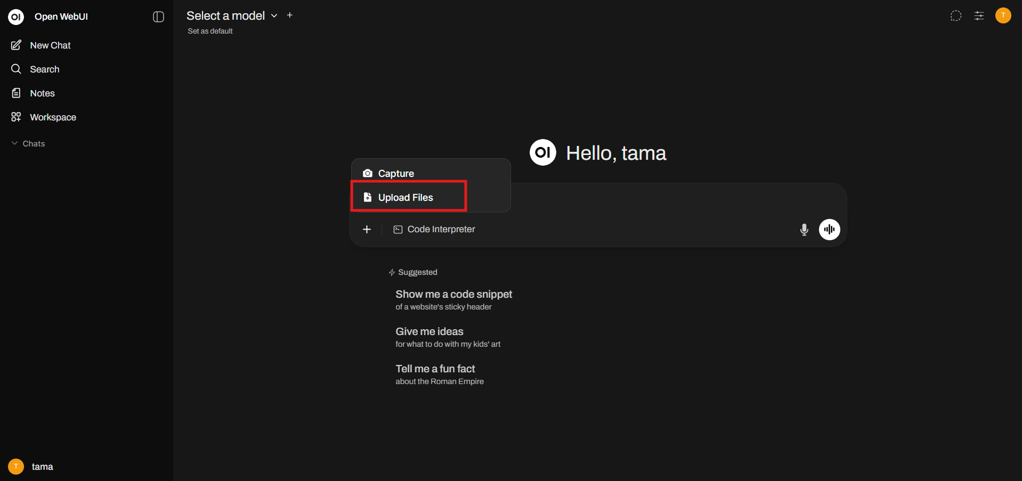Open the Notes section
Image resolution: width=1022 pixels, height=481 pixels.
pyautogui.click(x=42, y=93)
